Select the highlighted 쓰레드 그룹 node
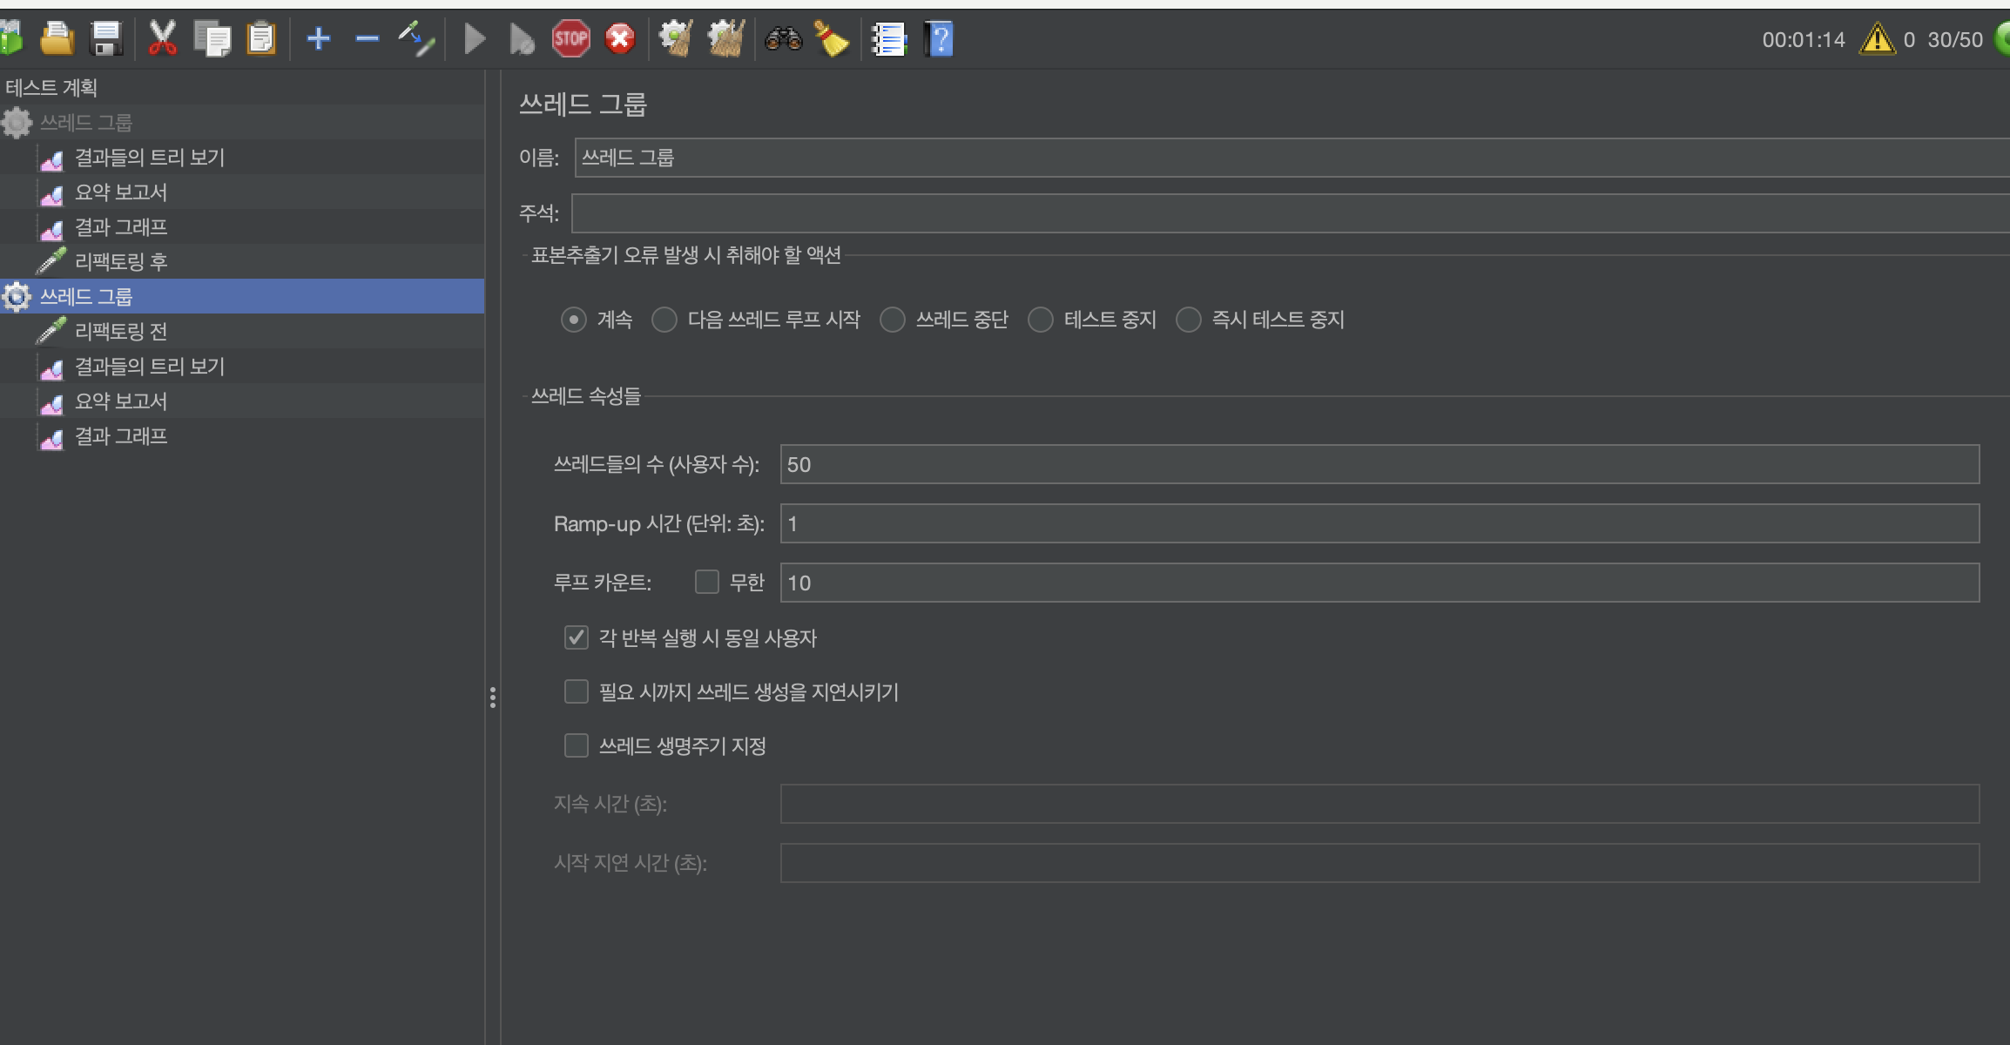This screenshot has width=2010, height=1045. coord(85,297)
